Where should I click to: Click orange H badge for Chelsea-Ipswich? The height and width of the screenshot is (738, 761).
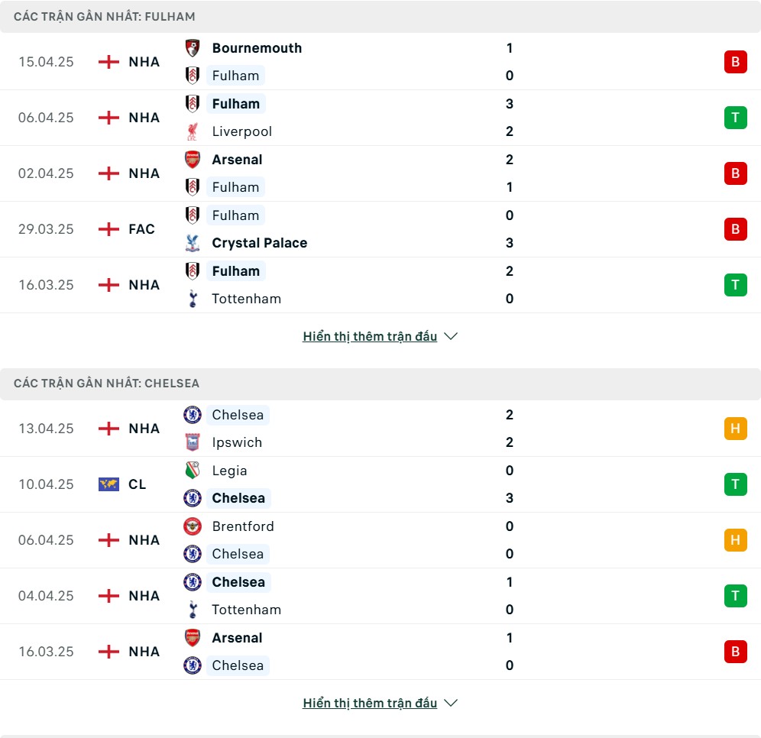pyautogui.click(x=735, y=429)
